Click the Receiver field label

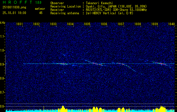point(57,10)
